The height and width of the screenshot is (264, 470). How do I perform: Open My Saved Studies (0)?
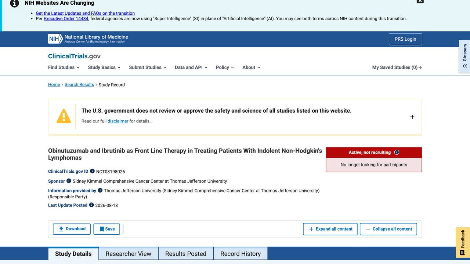397,67
